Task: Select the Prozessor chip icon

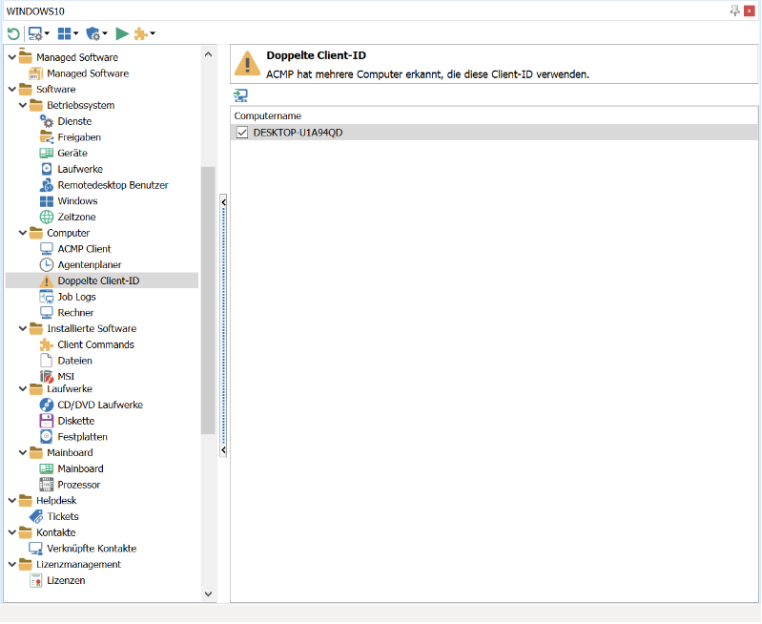Action: [x=47, y=485]
